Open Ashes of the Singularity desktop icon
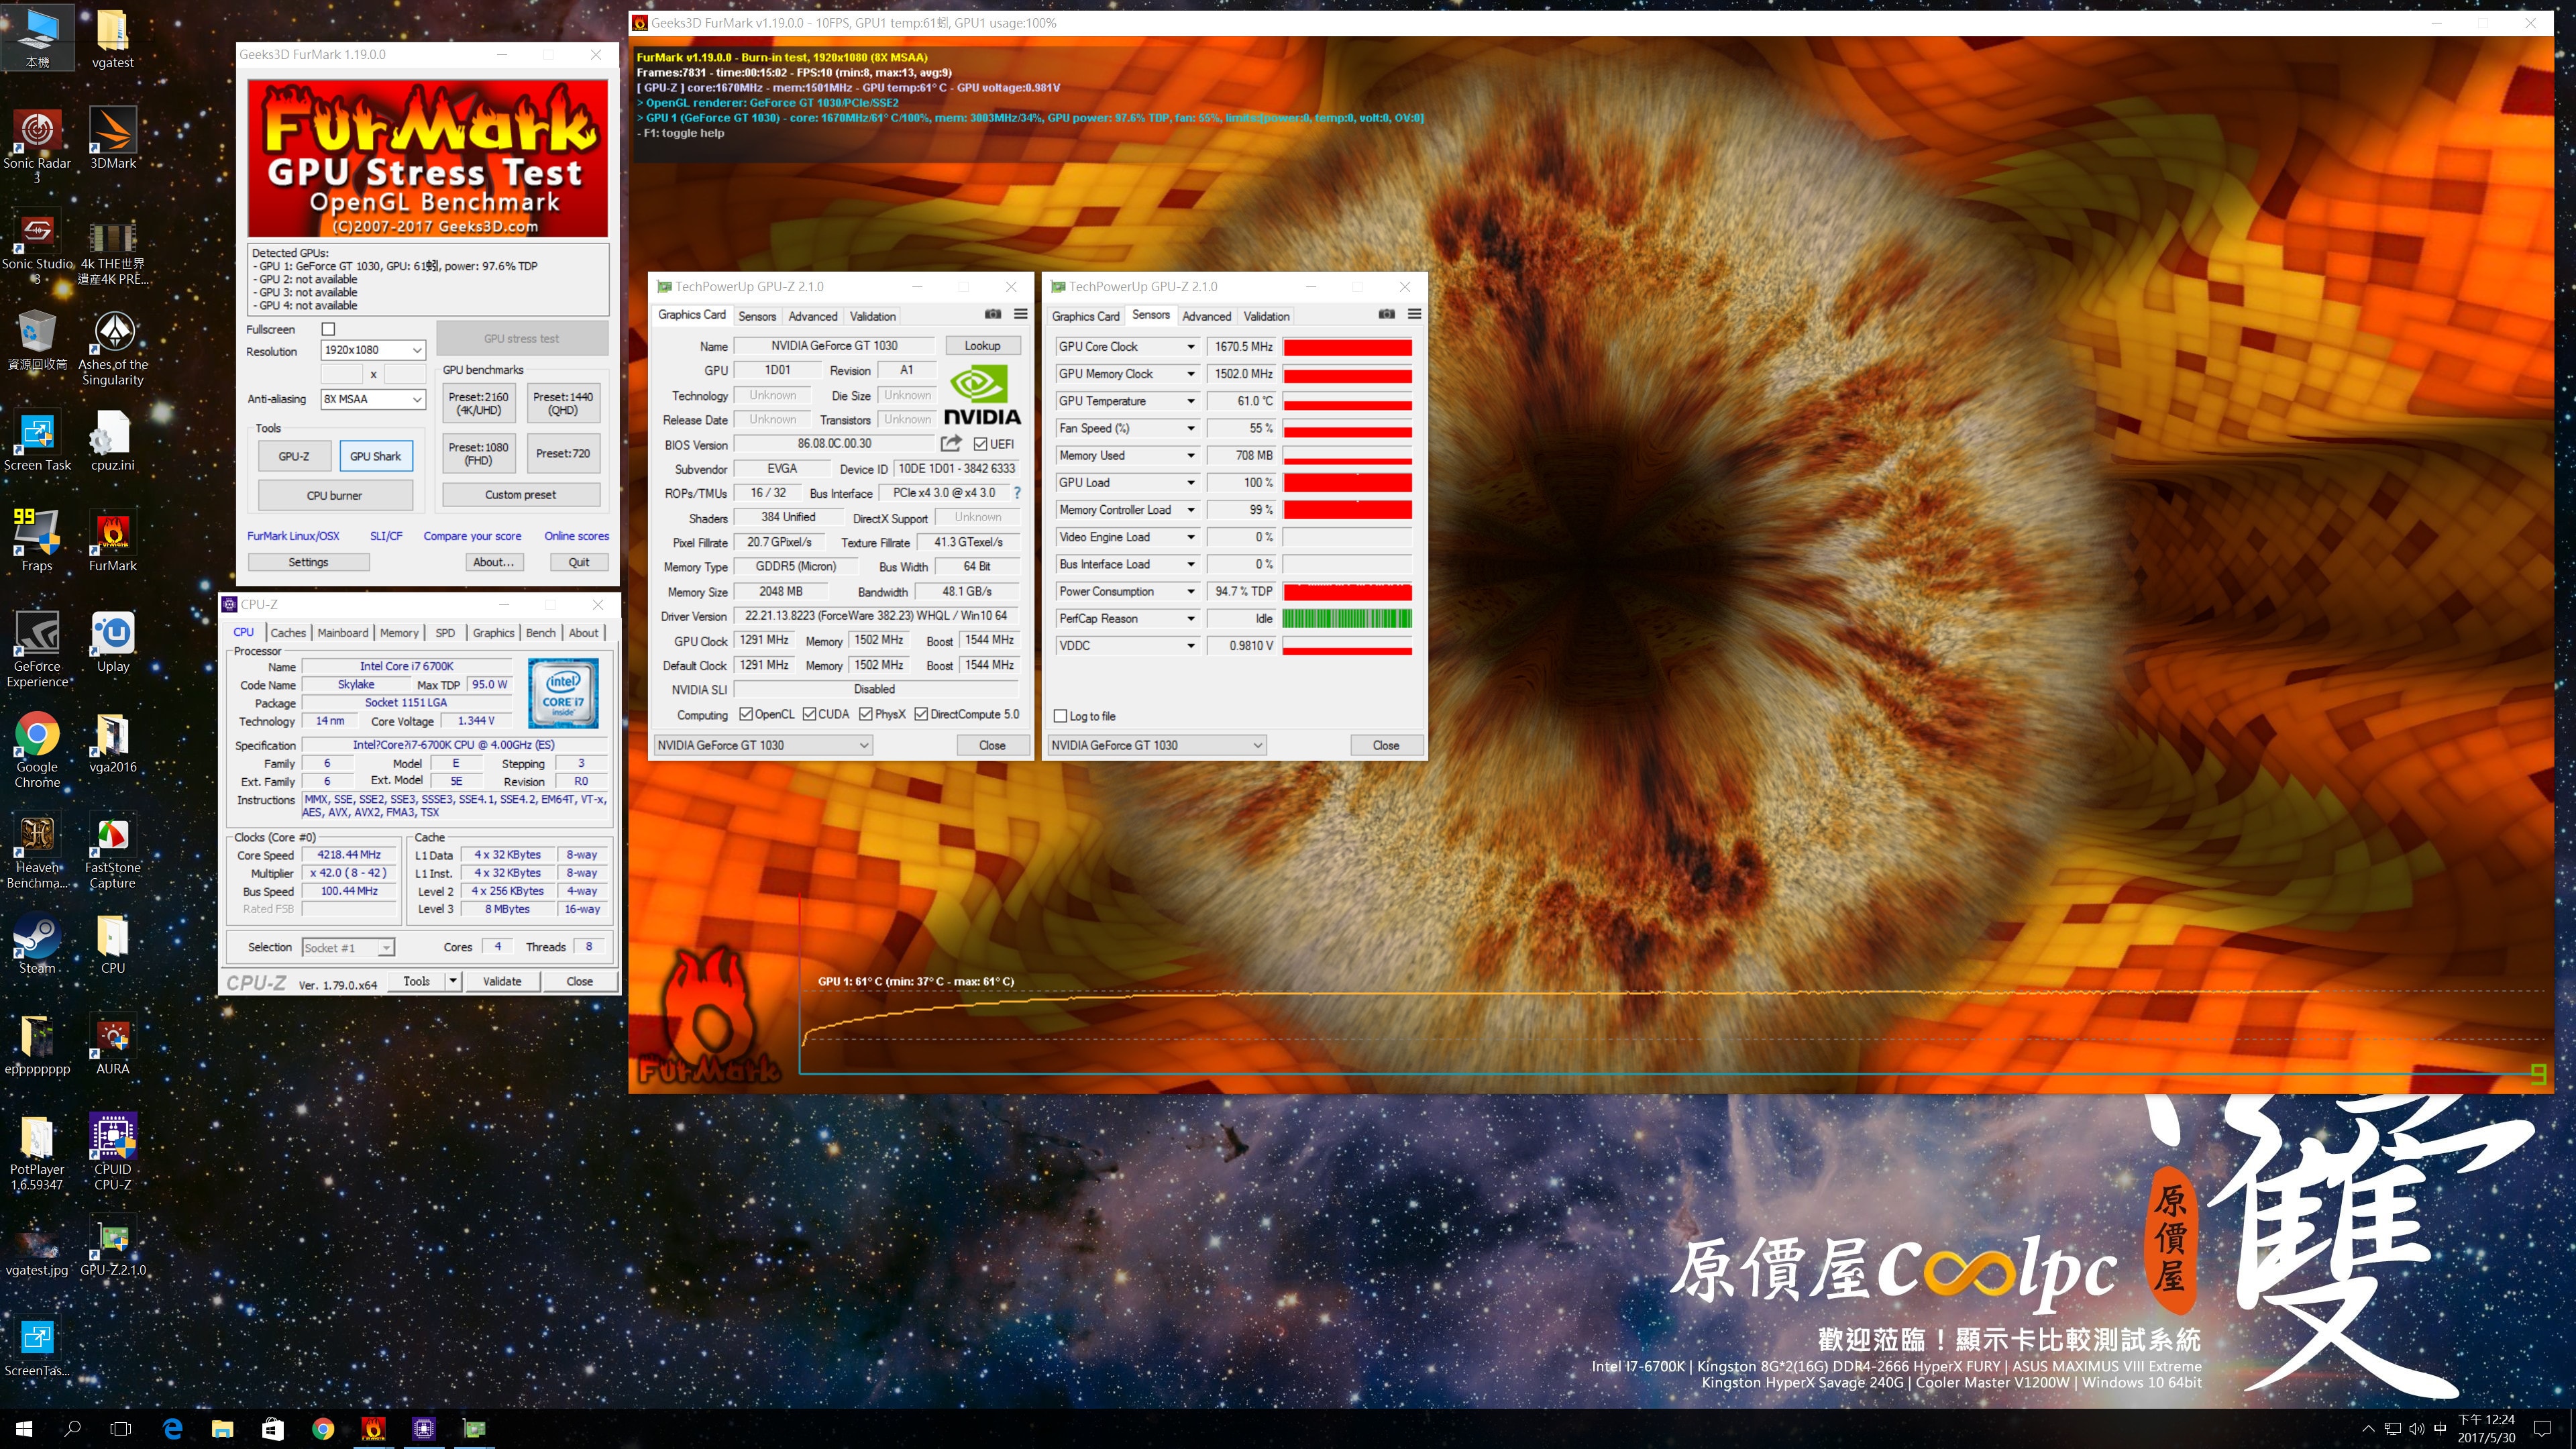 [x=113, y=348]
